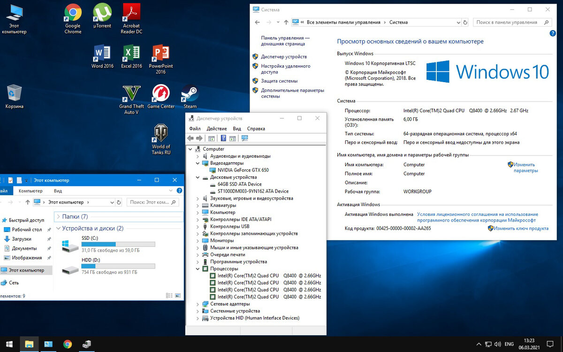Click Защита системы link
This screenshot has height=352, width=563.
pos(279,81)
